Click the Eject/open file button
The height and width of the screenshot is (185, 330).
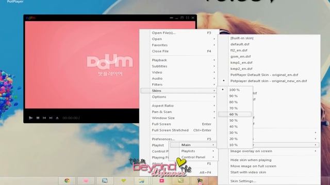coord(57,118)
